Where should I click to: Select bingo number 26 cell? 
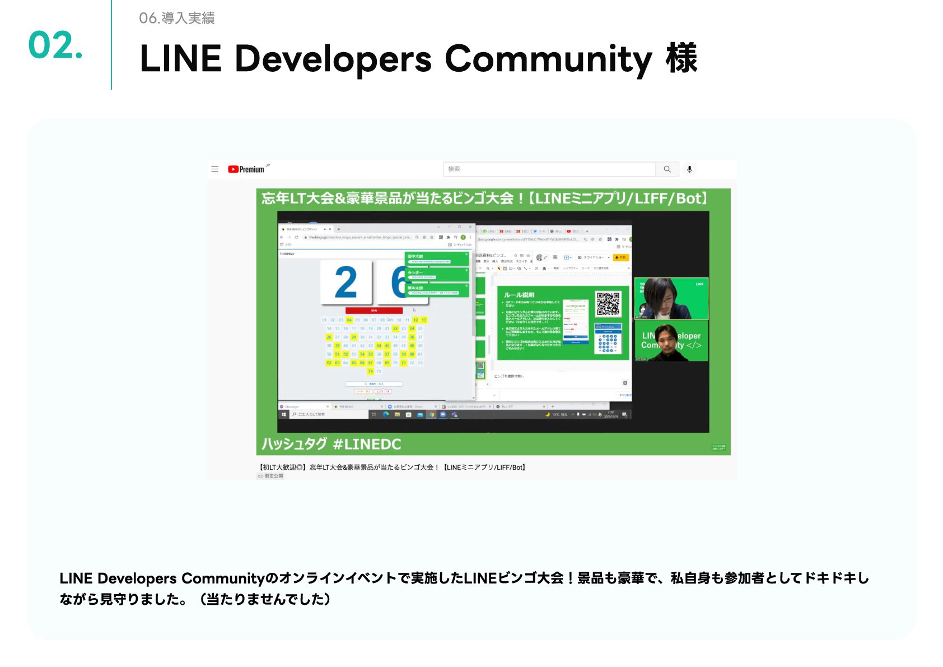[x=329, y=337]
